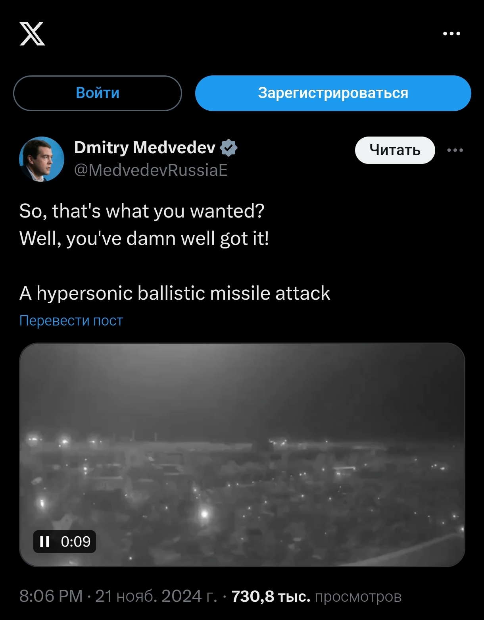
Task: Open Dmitry Medvedev's profile avatar
Action: (x=42, y=159)
